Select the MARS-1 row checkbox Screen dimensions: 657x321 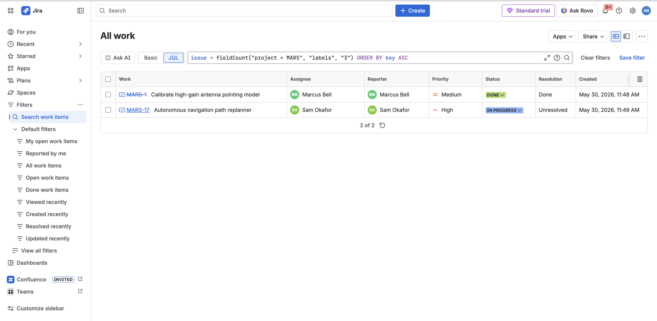(x=108, y=95)
